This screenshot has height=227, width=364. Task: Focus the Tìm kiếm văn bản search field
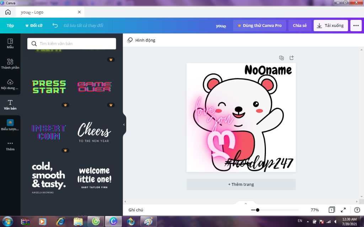click(71, 44)
